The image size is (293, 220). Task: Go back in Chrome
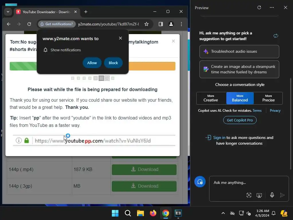[x=9, y=24]
